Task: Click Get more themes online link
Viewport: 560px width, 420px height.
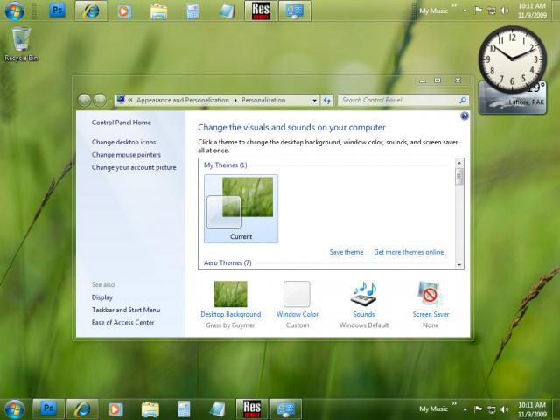Action: pos(409,252)
